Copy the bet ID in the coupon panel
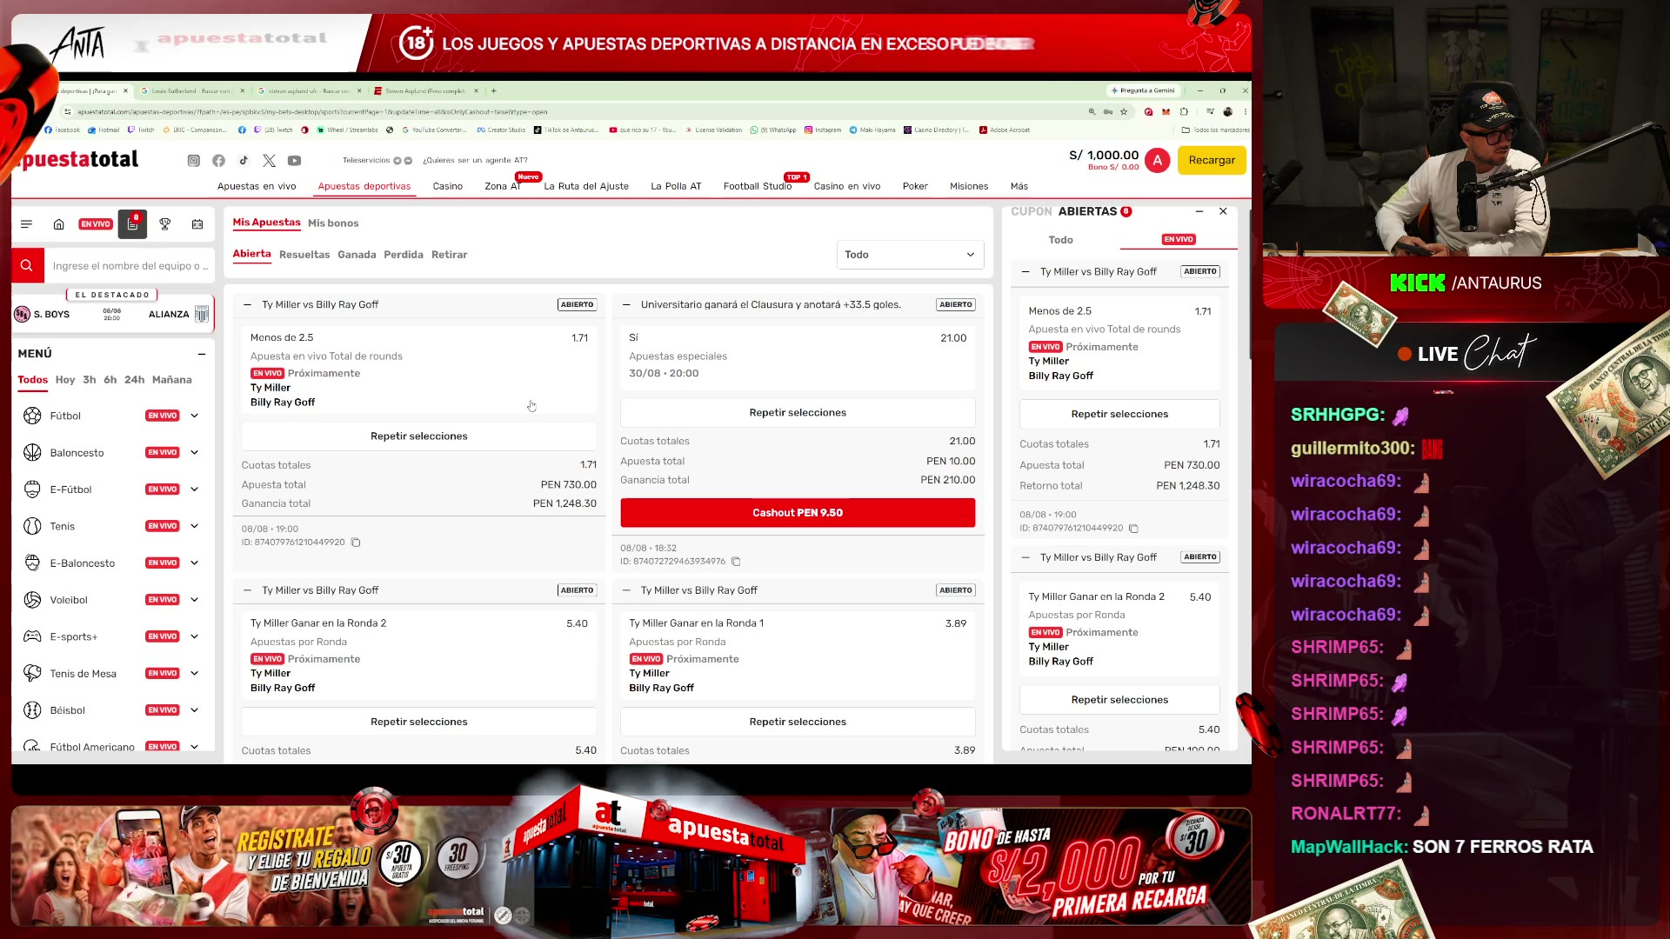Screen dimensions: 1670x939 1133,529
